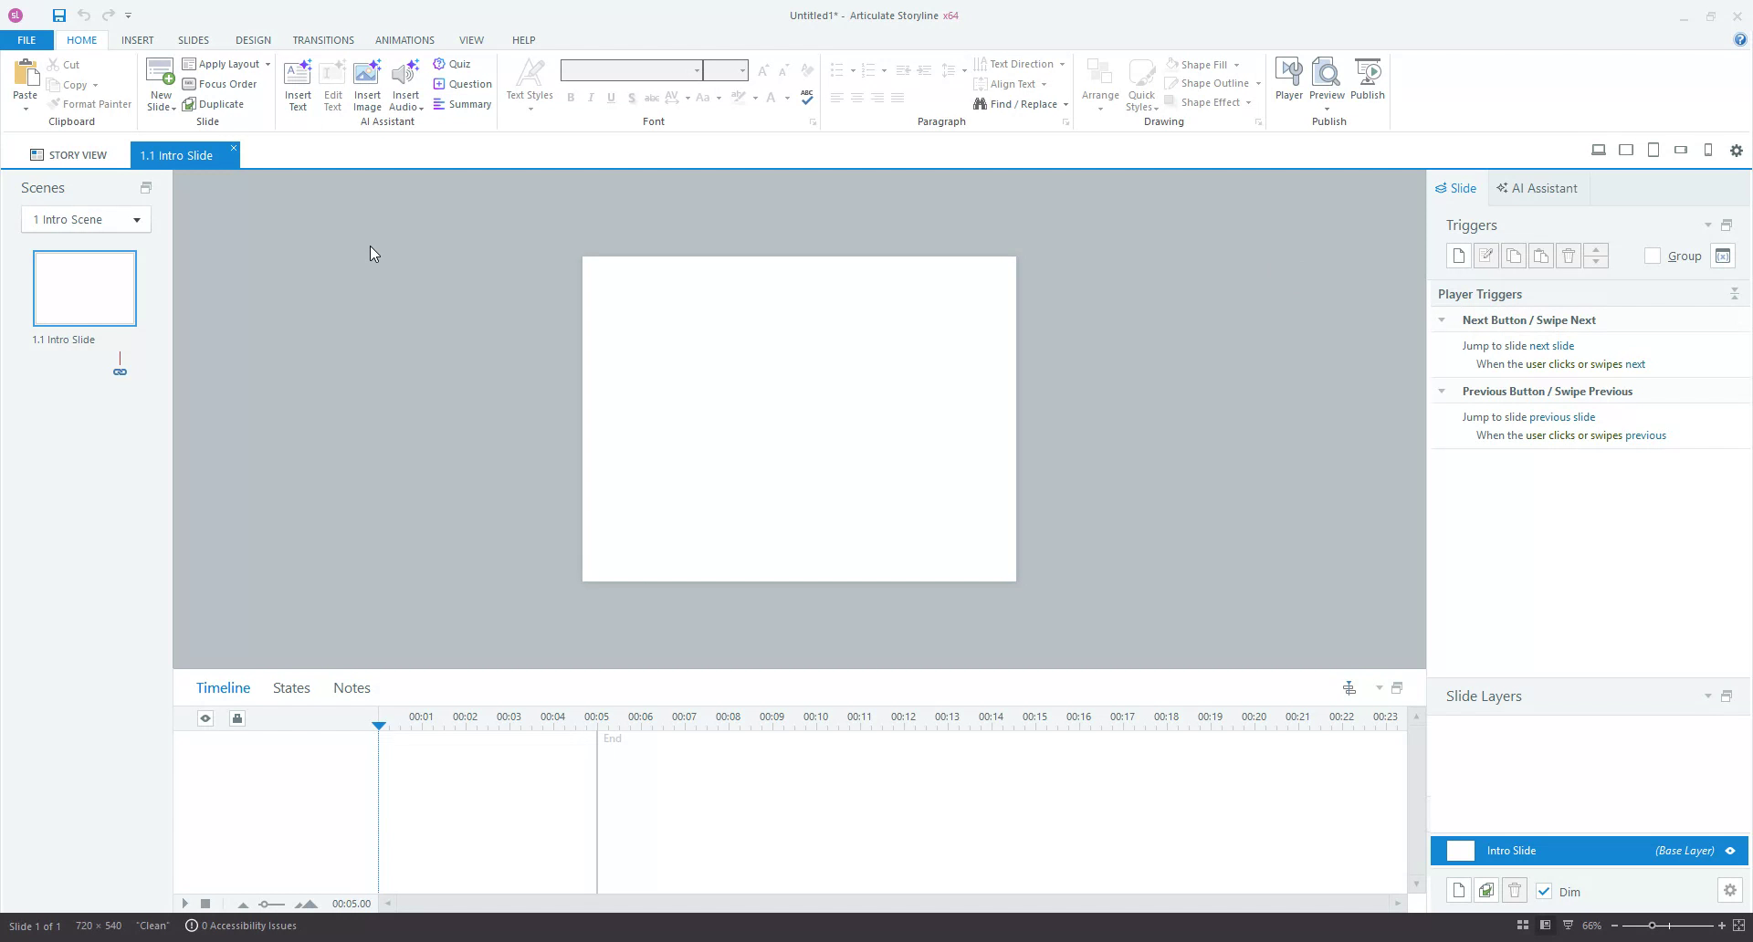Open the Intro Scene dropdown in the Scenes panel
The width and height of the screenshot is (1753, 942).
tap(135, 219)
